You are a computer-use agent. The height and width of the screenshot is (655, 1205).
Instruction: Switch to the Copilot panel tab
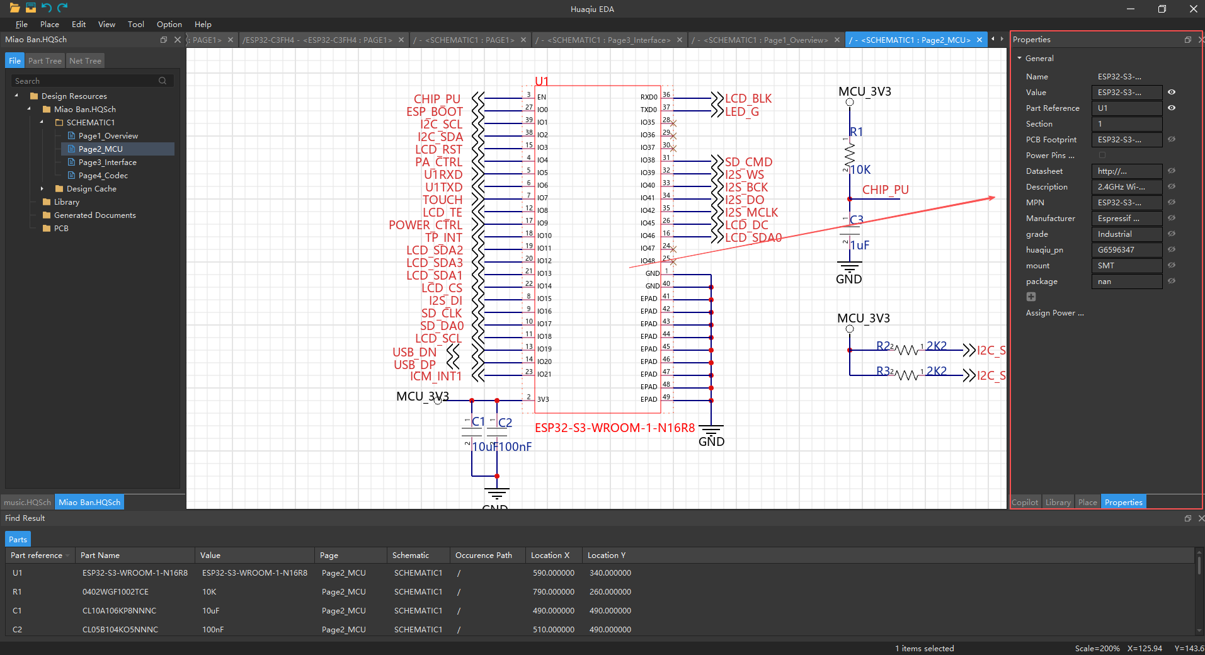click(1025, 502)
